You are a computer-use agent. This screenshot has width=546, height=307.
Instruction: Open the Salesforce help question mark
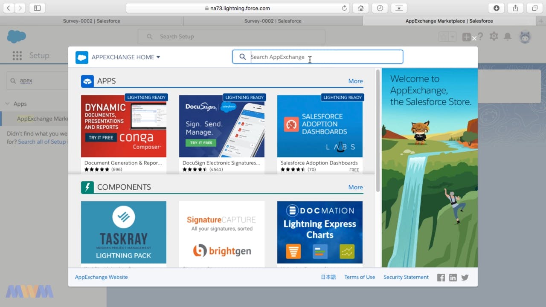[480, 37]
